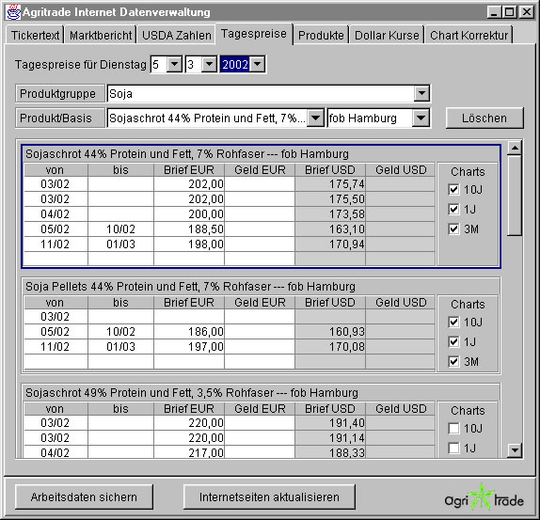Click Brief USD value 191,40
The image size is (540, 520).
tap(330, 423)
